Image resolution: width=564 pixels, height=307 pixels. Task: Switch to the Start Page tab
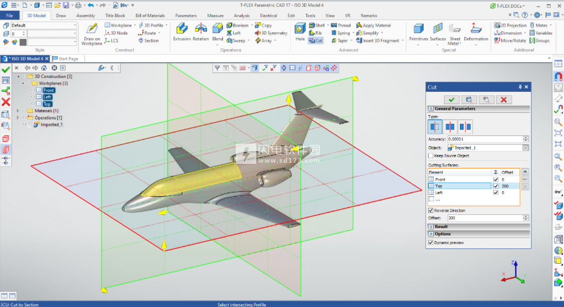click(x=65, y=59)
